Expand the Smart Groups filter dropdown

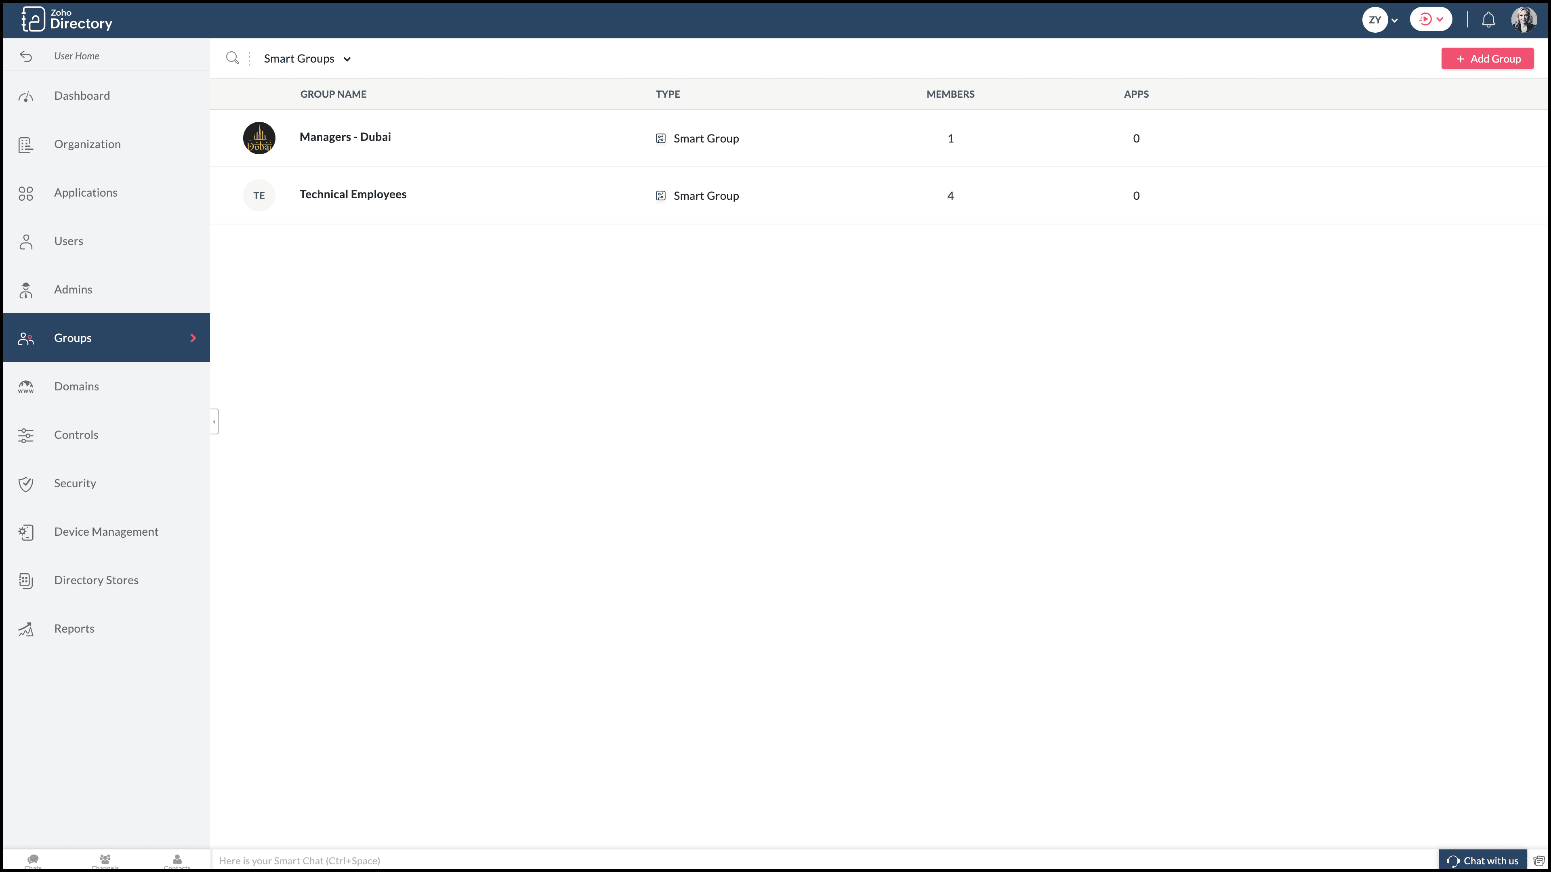[x=307, y=59]
